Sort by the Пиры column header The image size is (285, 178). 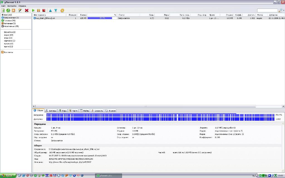[162, 15]
